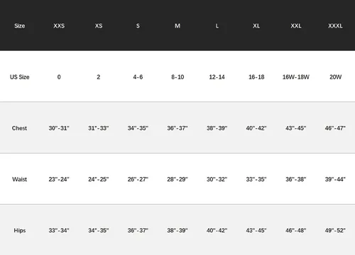Screen dimensions: 355x255
Task: Click hips measurement 49"-52" cell
Action: pyautogui.click(x=335, y=230)
